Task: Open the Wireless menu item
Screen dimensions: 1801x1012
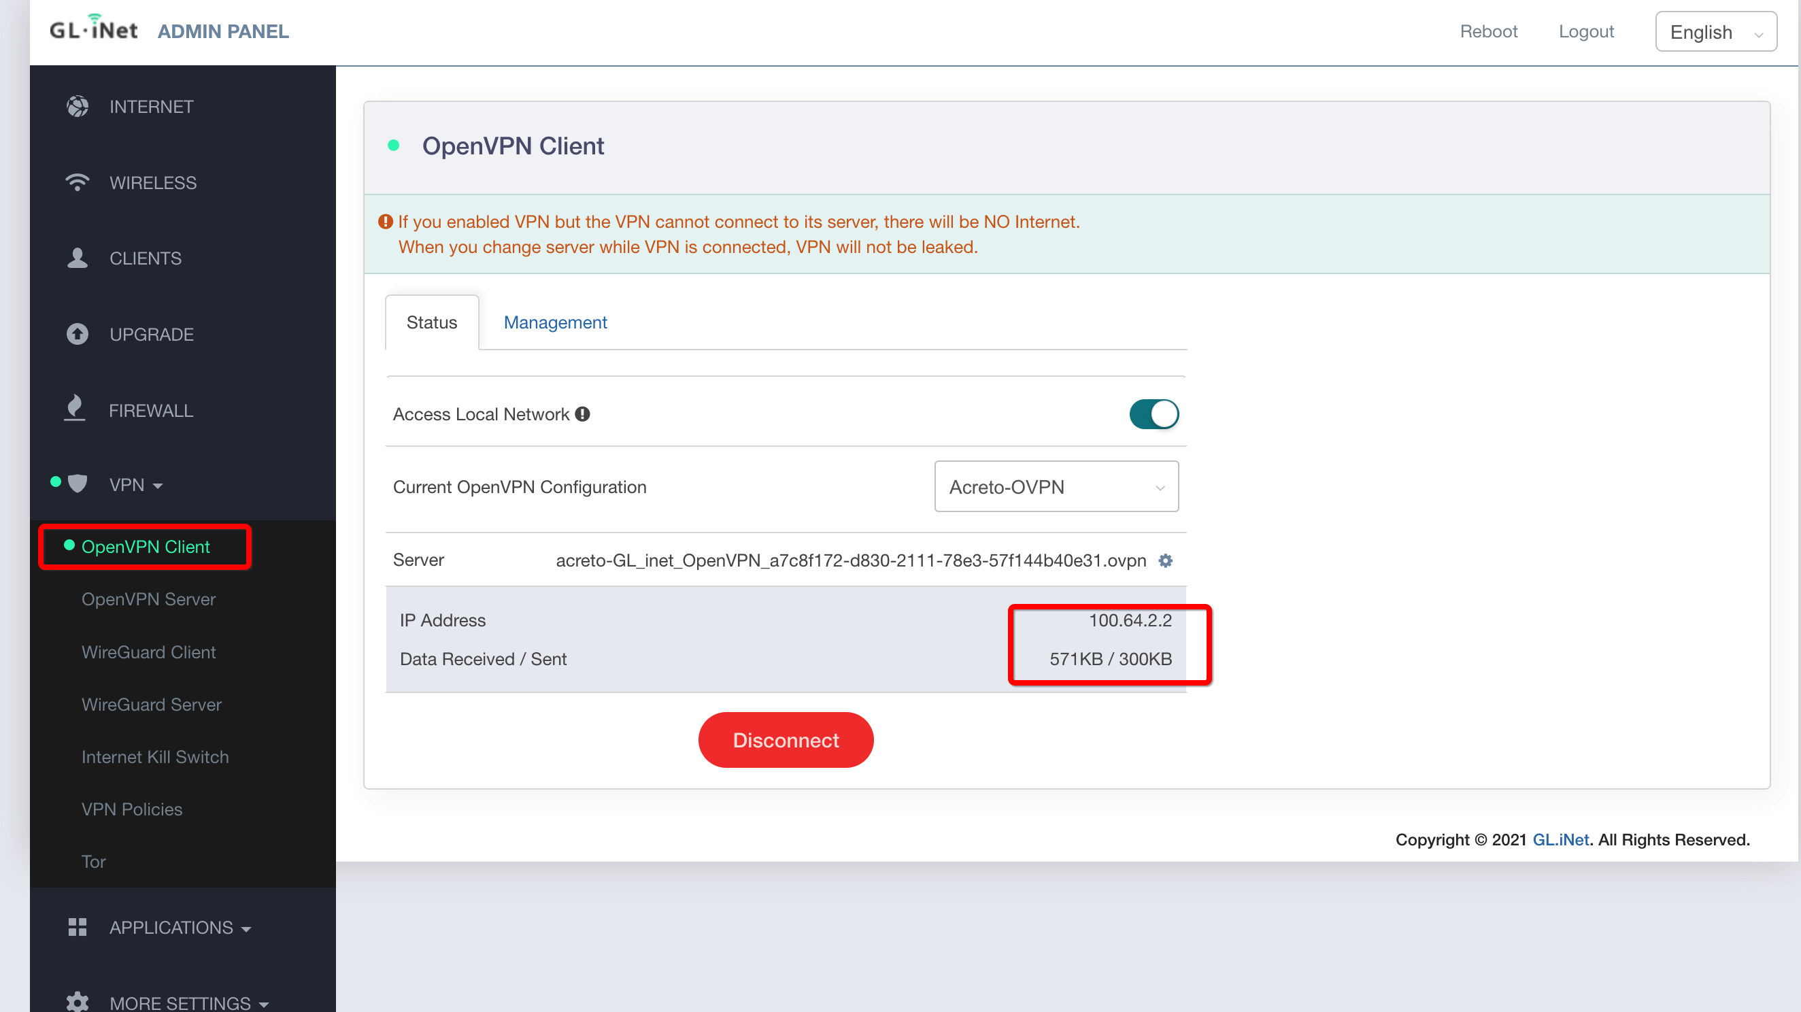Action: (152, 182)
